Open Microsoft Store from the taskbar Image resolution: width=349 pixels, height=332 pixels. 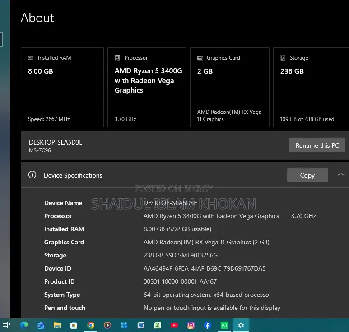[74, 326]
